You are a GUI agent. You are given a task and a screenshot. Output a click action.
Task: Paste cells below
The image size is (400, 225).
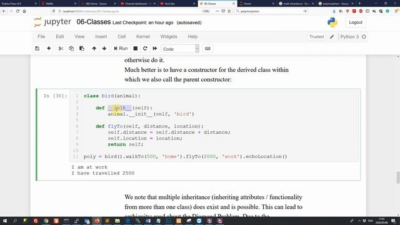[x=82, y=49]
